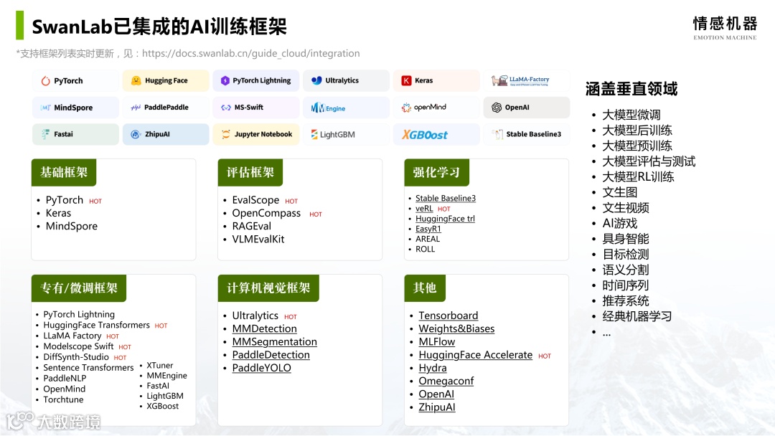Click the DiffSynth-Studio list item

pos(75,357)
